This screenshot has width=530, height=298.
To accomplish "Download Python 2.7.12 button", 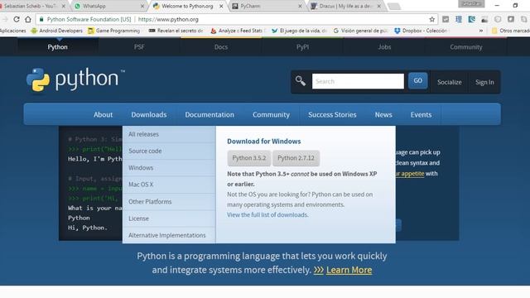I will pos(296,158).
